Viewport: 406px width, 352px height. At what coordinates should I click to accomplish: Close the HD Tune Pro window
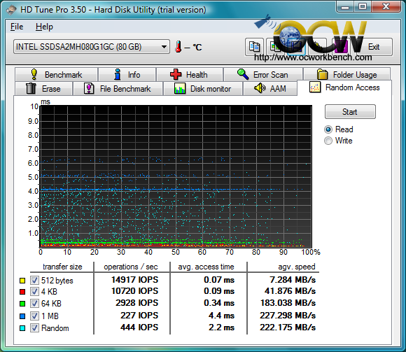coord(386,6)
